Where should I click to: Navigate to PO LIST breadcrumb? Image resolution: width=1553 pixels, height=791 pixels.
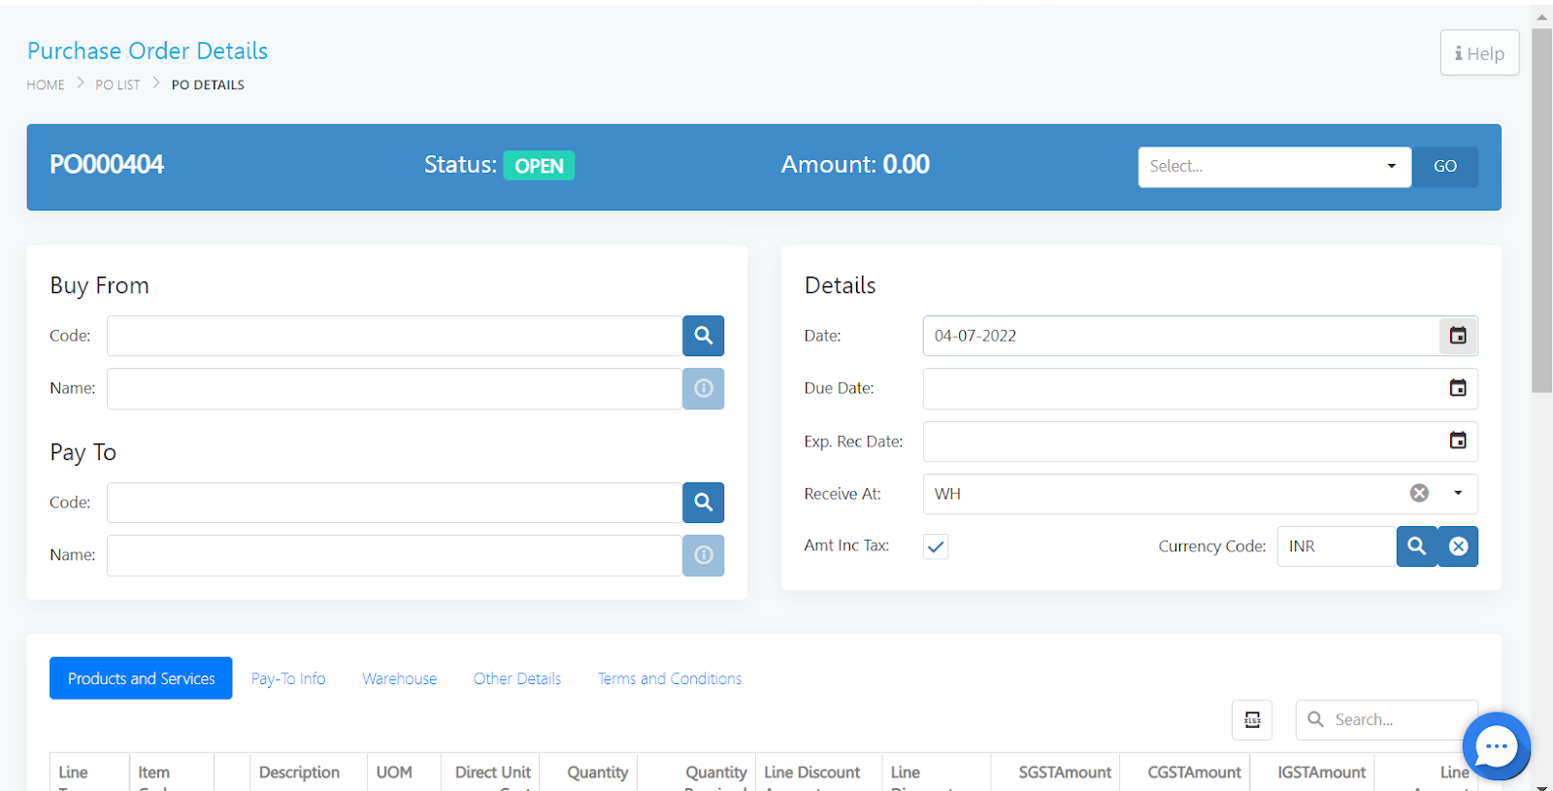coord(117,85)
